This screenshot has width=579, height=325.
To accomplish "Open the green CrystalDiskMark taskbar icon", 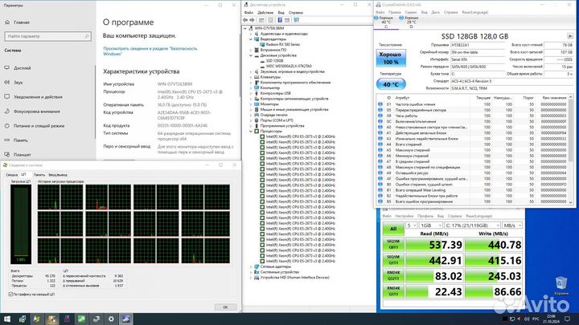I will click(x=81, y=319).
